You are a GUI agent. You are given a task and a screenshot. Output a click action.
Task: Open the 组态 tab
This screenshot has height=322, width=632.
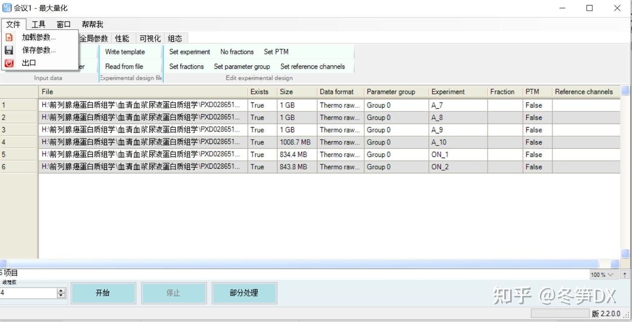pyautogui.click(x=175, y=39)
